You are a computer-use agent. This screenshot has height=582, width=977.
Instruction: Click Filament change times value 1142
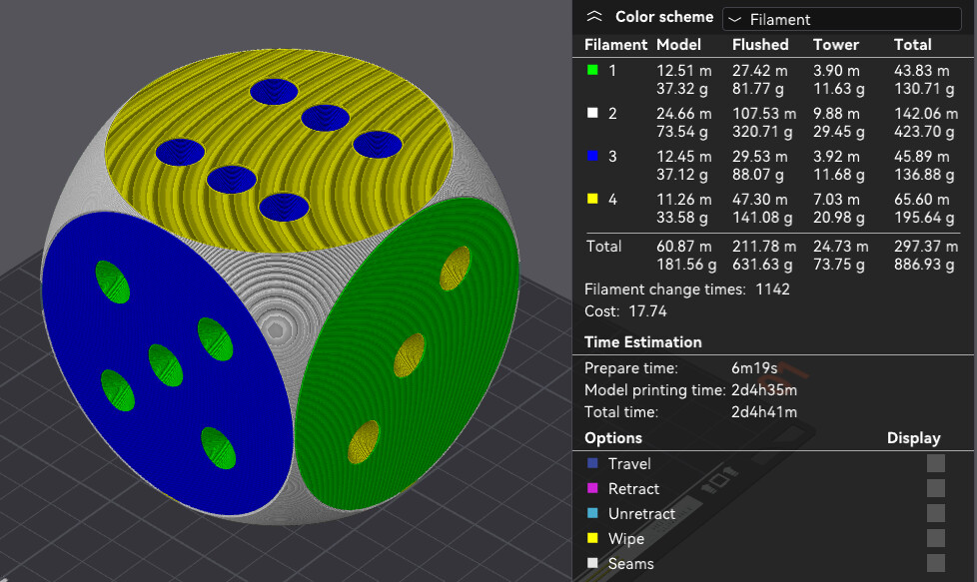tap(772, 290)
